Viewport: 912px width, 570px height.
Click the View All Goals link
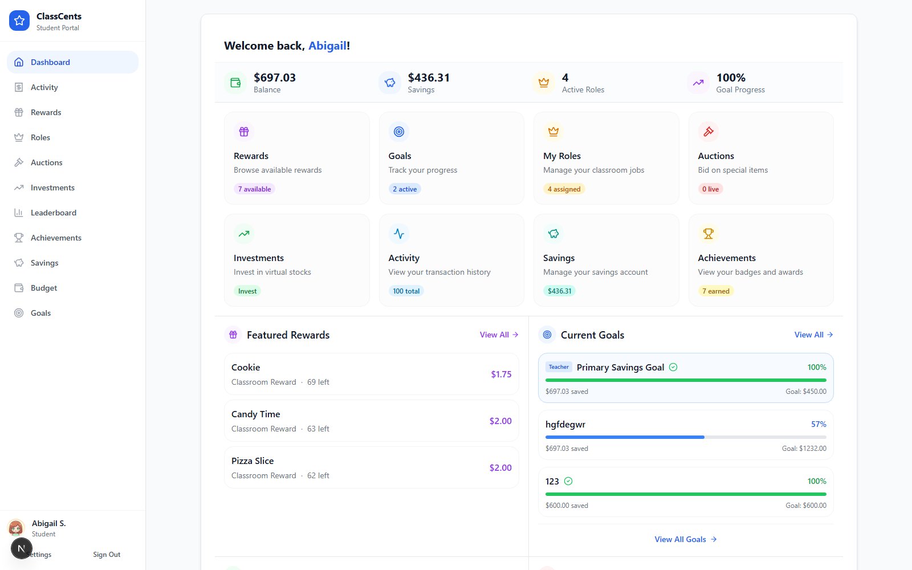[x=686, y=539]
